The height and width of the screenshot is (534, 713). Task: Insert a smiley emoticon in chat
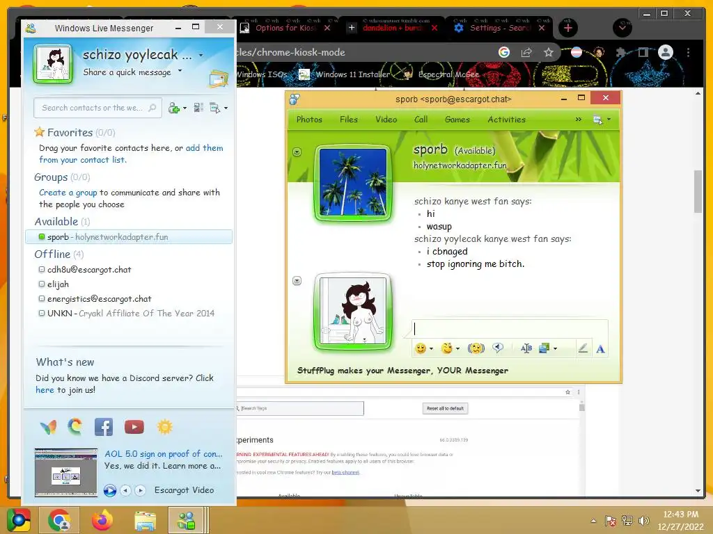pyautogui.click(x=421, y=348)
